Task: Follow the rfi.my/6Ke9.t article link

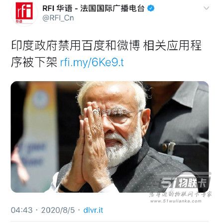Action: (92, 63)
